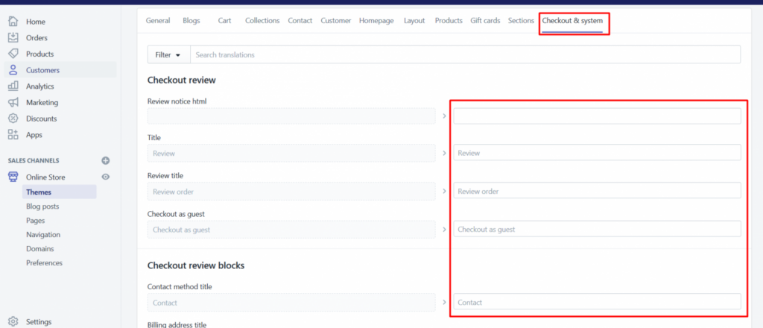
Task: Open the Settings gear icon
Action: coord(13,322)
